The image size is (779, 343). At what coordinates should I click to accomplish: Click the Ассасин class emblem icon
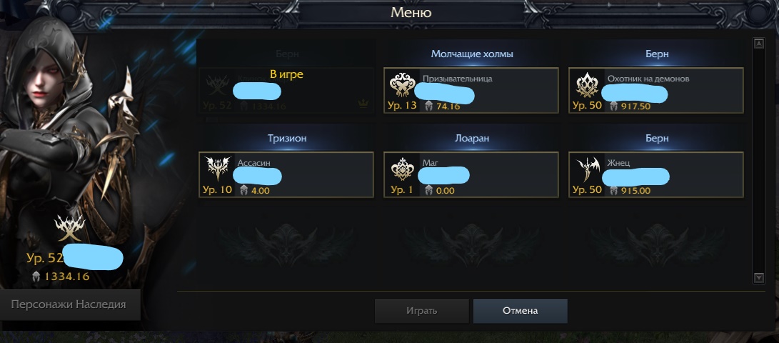point(218,169)
